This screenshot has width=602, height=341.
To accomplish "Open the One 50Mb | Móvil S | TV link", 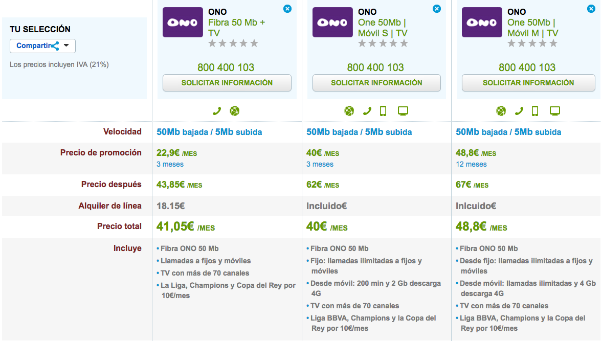I will 383,28.
